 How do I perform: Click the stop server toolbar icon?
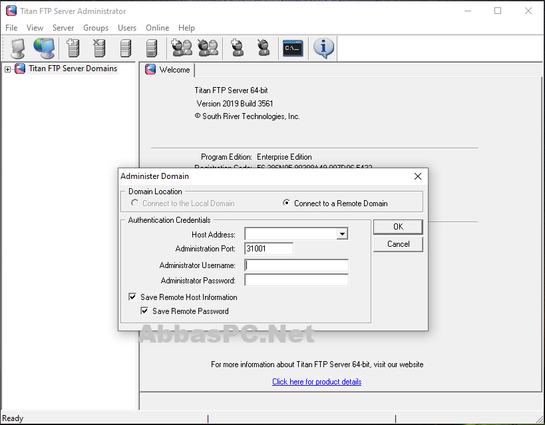[x=152, y=48]
